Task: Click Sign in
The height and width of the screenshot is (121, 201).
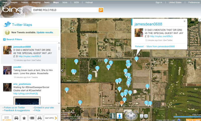Action: pos(159,2)
